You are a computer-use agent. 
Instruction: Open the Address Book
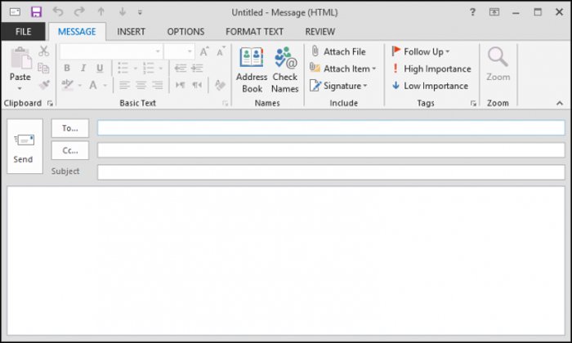click(252, 69)
